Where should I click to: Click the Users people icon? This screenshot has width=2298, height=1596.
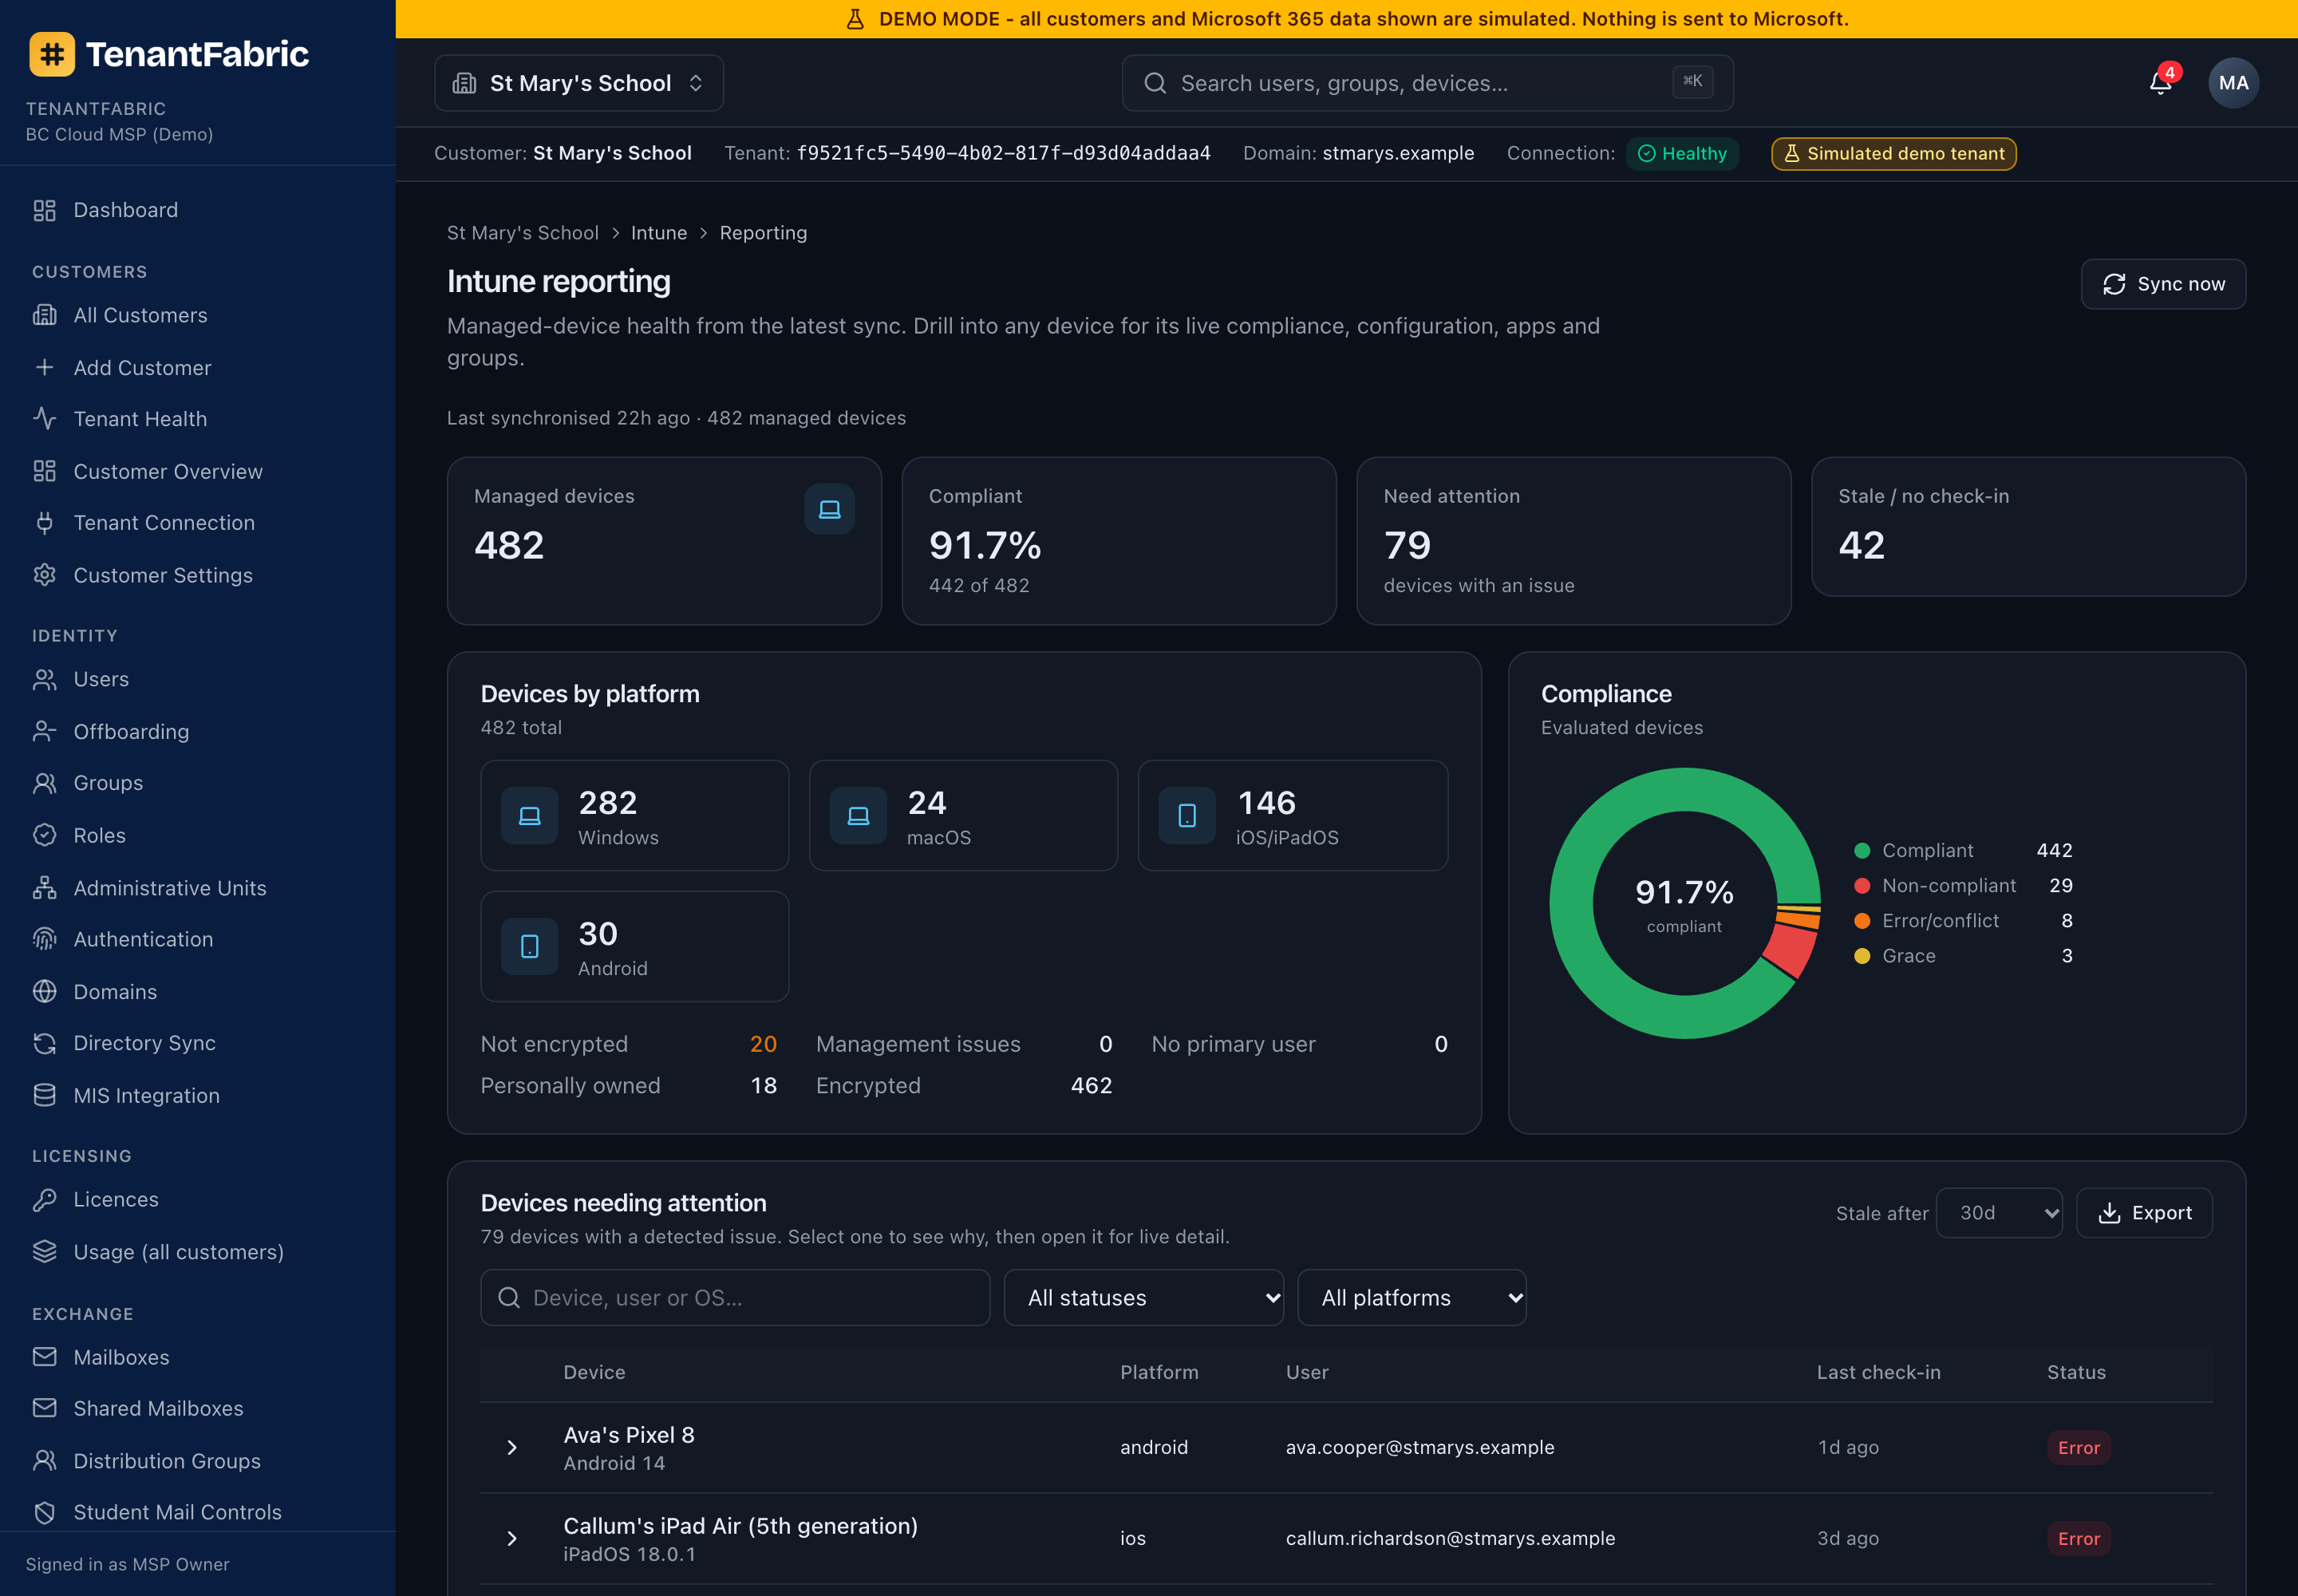45,679
